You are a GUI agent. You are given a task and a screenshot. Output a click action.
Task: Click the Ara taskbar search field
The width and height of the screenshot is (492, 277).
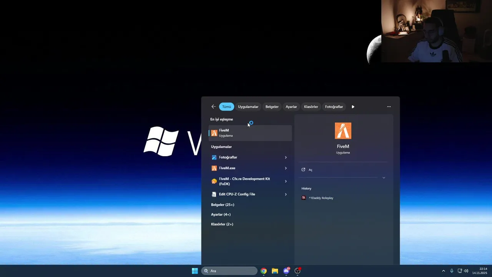coord(229,271)
